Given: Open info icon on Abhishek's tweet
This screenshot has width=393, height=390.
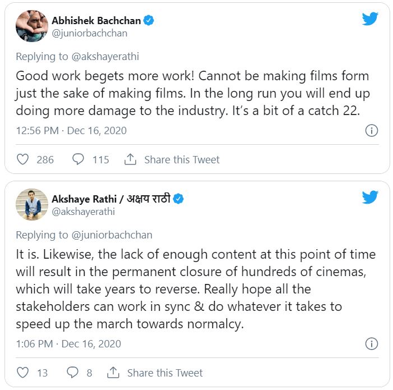Looking at the screenshot, I should pos(371,131).
